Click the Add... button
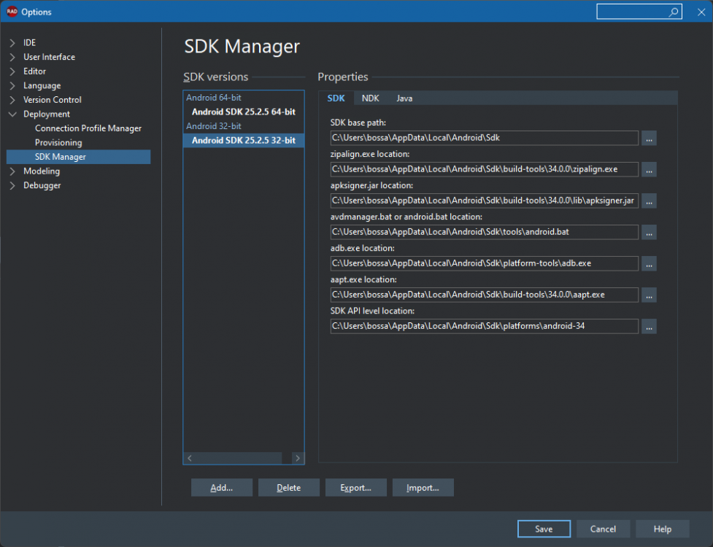This screenshot has height=547, width=713. coord(221,487)
